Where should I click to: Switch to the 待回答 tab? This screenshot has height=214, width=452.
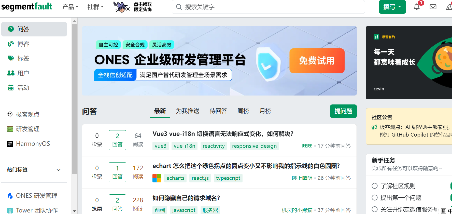(x=218, y=111)
